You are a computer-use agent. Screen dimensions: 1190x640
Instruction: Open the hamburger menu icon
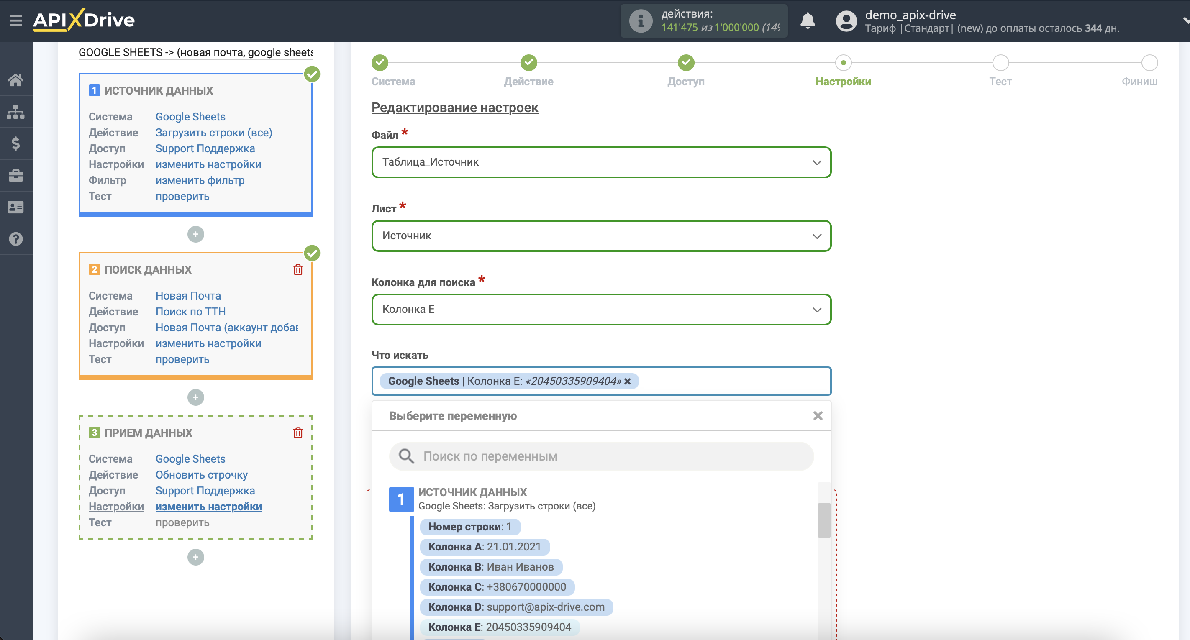coord(16,21)
